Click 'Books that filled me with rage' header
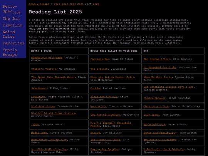 (x=114, y=51)
